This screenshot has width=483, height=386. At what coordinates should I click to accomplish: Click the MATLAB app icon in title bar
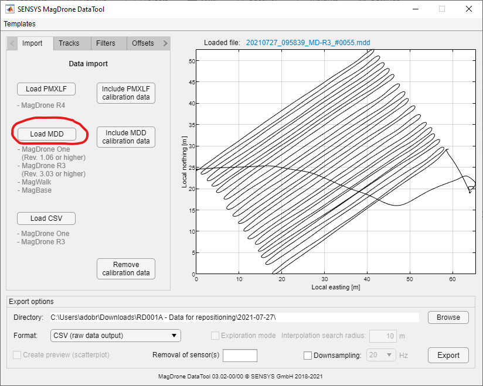coord(10,9)
